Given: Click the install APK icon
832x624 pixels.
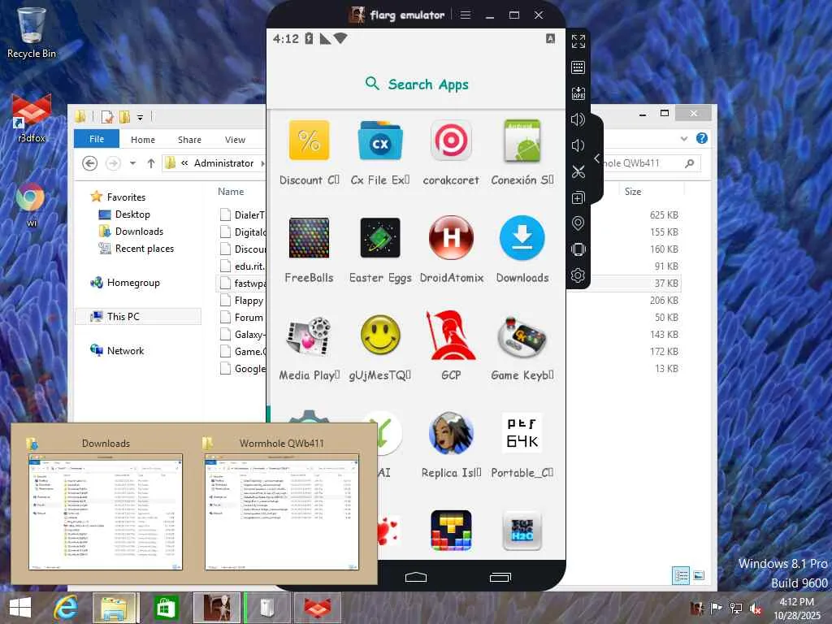Looking at the screenshot, I should point(578,93).
